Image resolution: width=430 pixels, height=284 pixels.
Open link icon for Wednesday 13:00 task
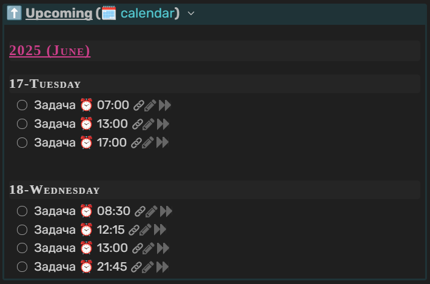pos(137,248)
